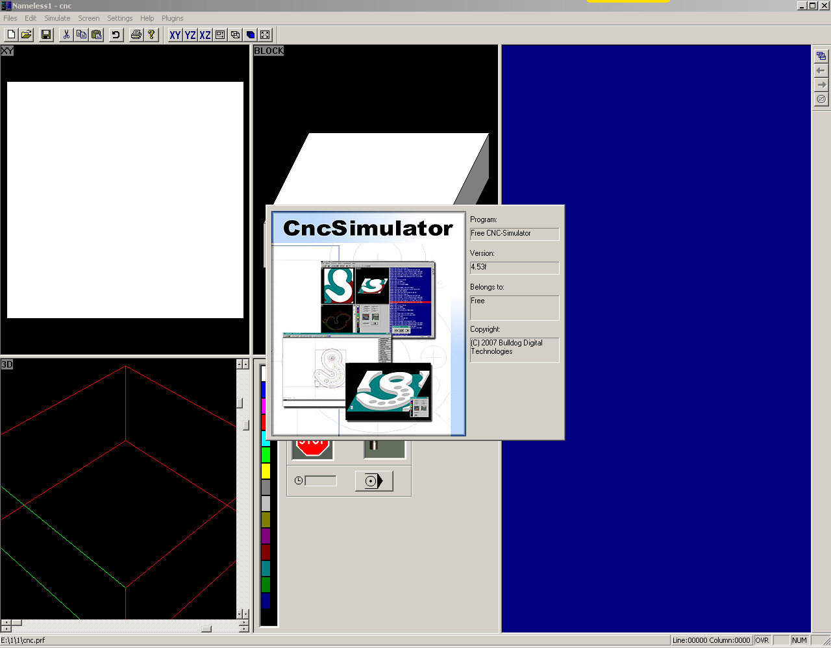Click the New file toolbar icon

11,34
